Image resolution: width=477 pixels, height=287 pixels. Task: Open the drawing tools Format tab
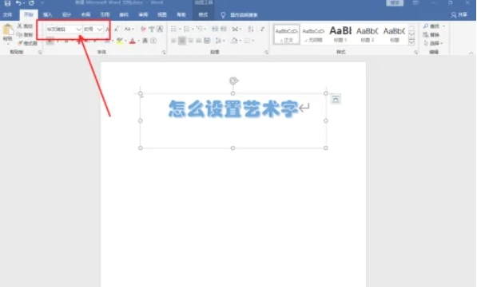tap(203, 14)
